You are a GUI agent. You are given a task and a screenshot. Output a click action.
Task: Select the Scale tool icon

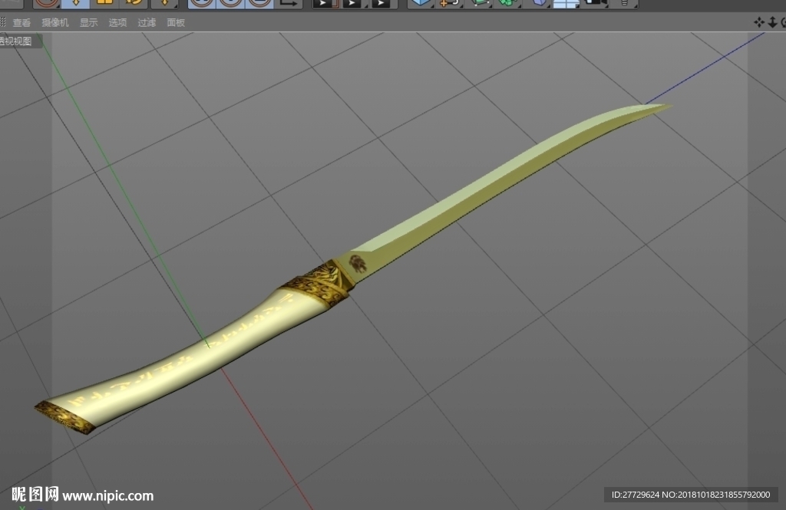[104, 3]
